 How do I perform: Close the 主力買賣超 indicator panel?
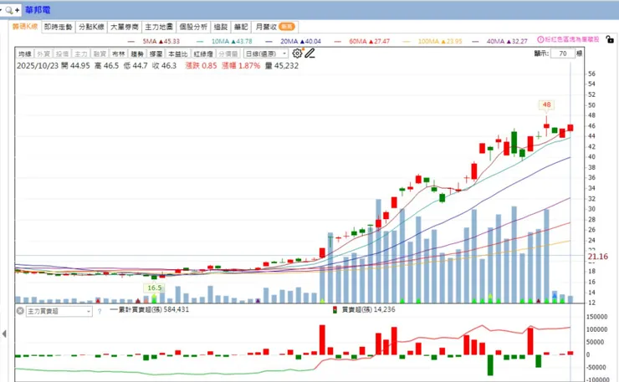[x=20, y=311]
